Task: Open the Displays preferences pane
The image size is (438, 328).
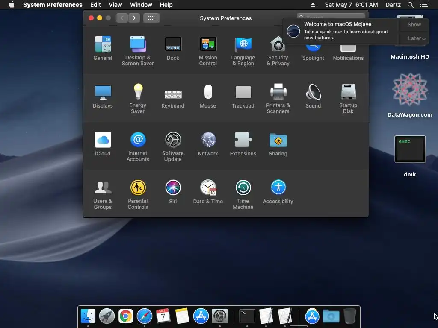Action: point(103,96)
